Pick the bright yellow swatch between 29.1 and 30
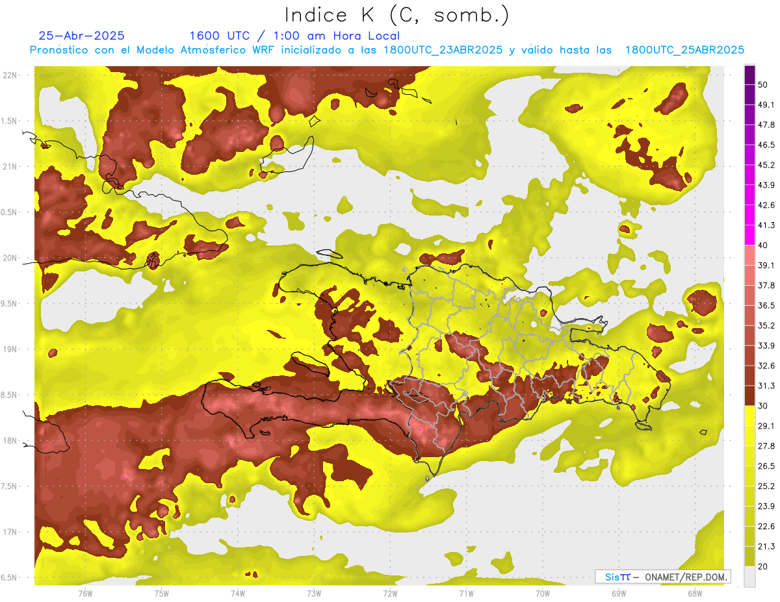This screenshot has height=602, width=780. pos(749,416)
